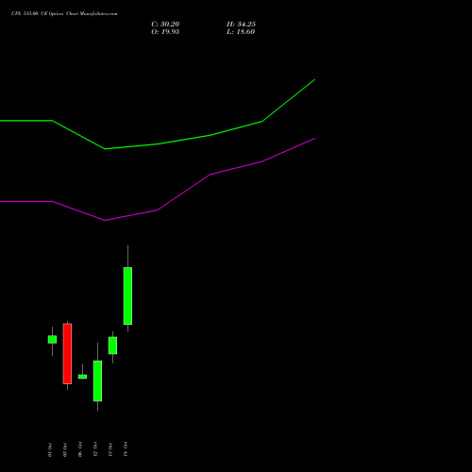Select the low value 'L: 18.60'

click(x=241, y=32)
